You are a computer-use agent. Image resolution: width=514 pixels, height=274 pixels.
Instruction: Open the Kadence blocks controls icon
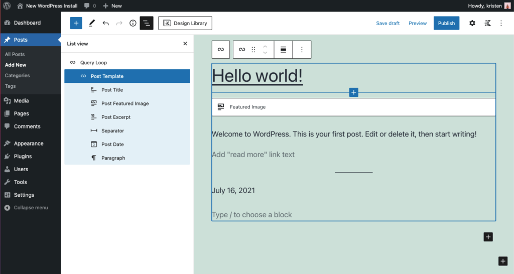[x=487, y=23]
